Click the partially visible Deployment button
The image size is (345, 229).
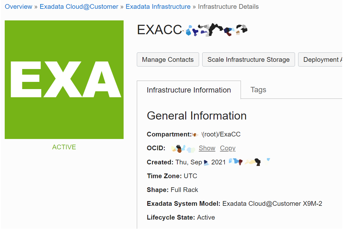pyautogui.click(x=321, y=60)
